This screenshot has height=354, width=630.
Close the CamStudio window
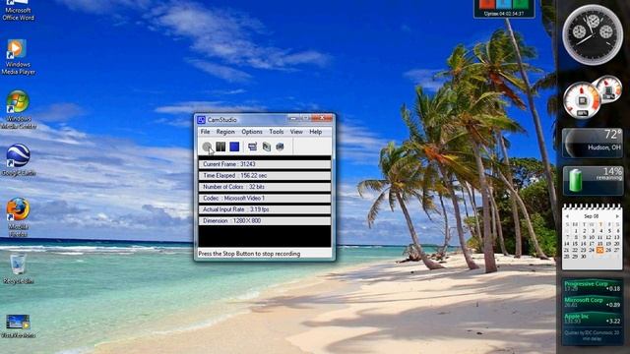point(322,118)
